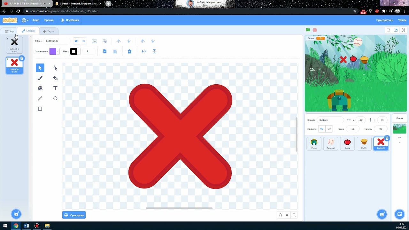This screenshot has width=409, height=230.
Task: Hide the sprite with crossed-eye icon
Action: click(x=329, y=129)
